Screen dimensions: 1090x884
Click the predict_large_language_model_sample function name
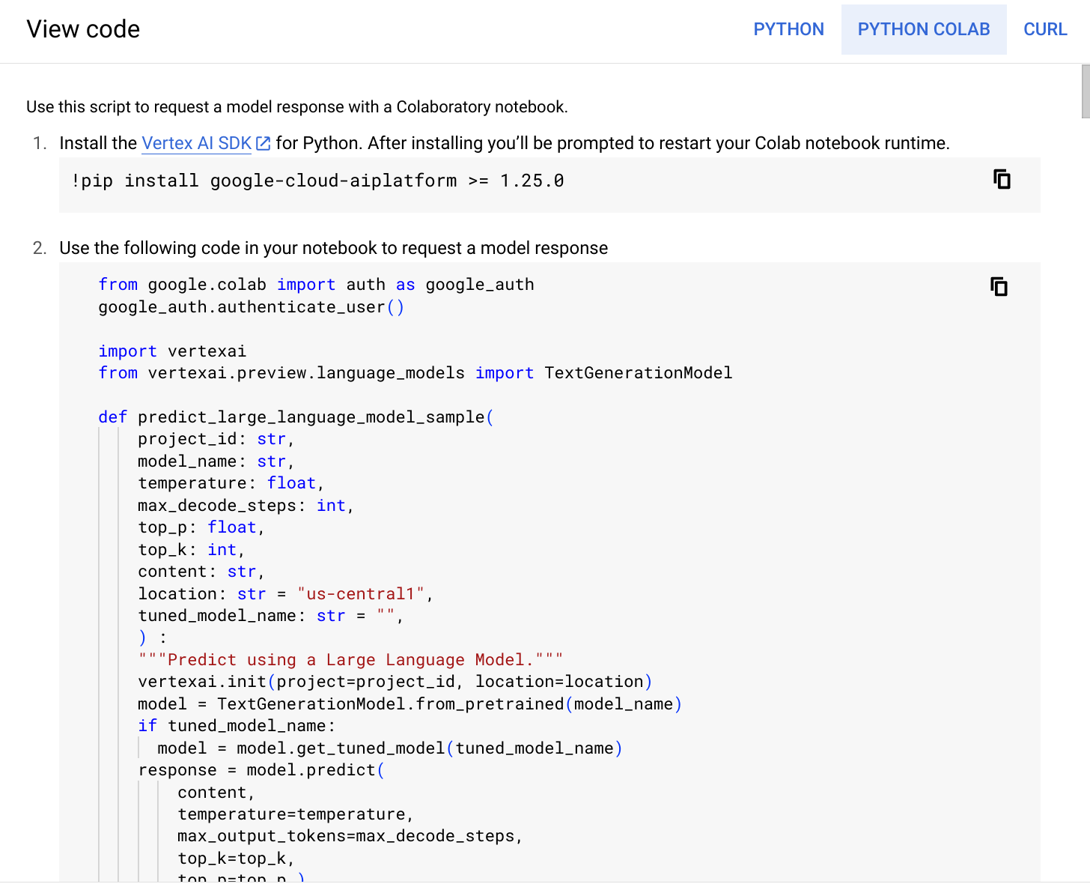pos(311,417)
